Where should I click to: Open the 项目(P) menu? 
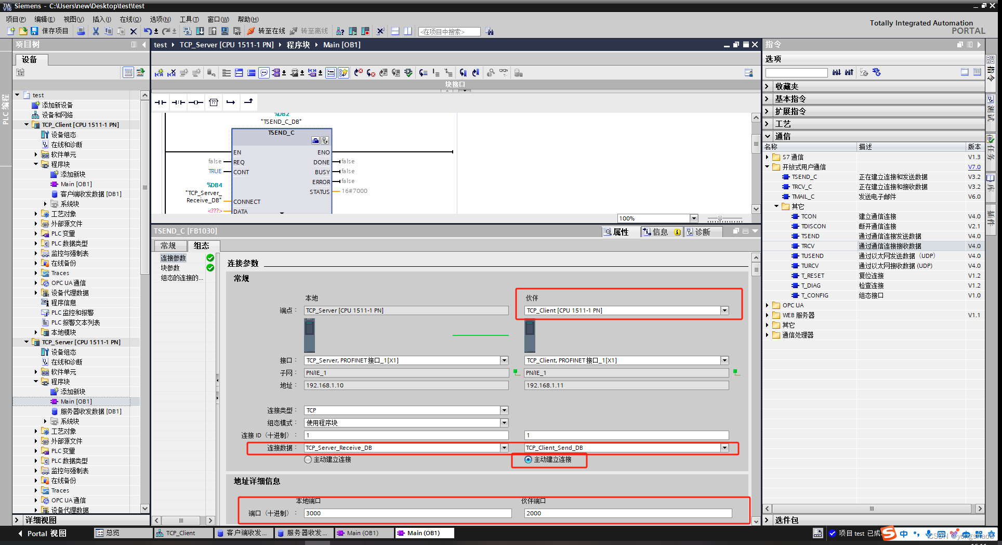point(16,19)
